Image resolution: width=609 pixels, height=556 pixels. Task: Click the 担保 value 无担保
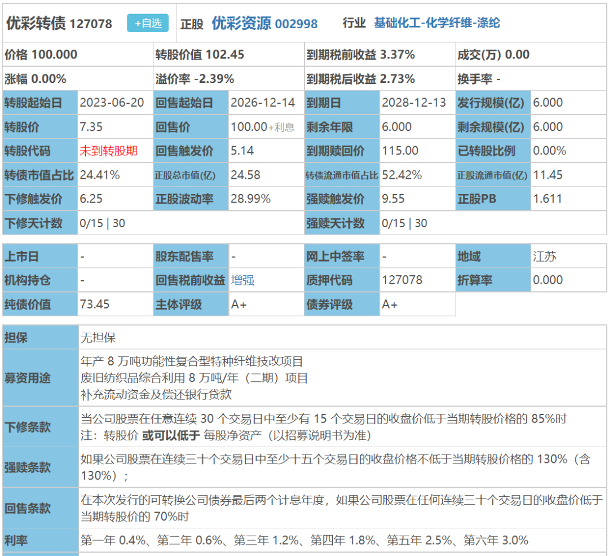coord(98,337)
